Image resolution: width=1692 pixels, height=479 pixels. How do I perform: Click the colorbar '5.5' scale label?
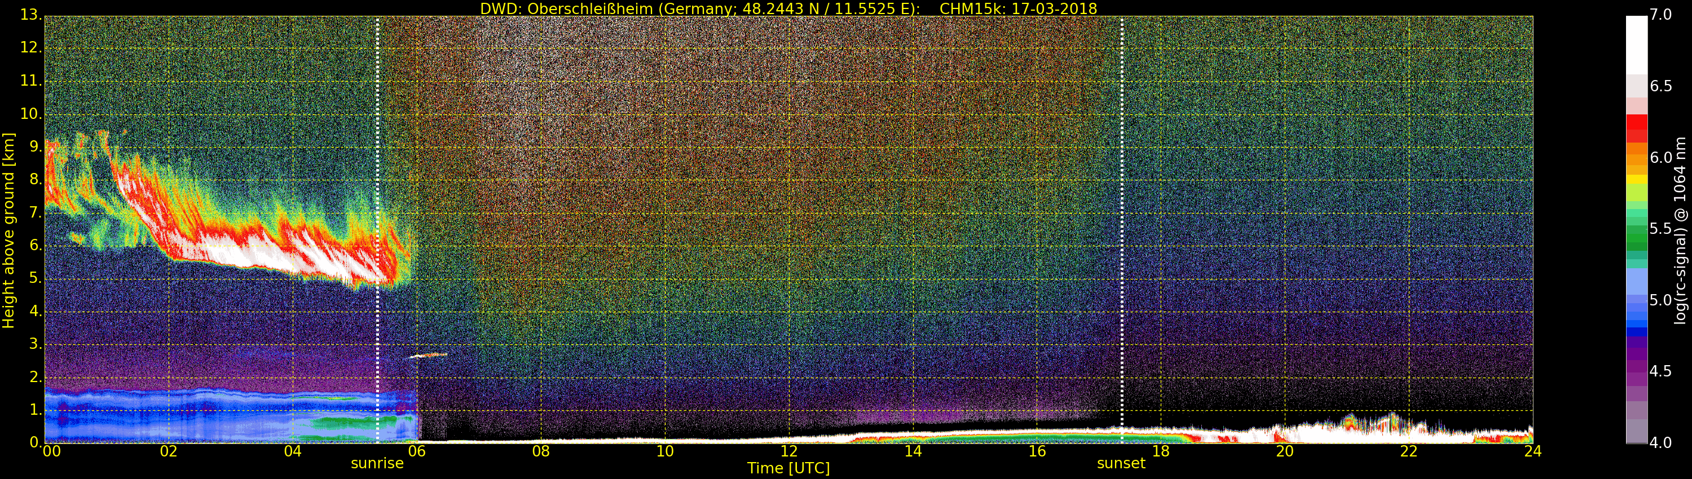tap(1660, 229)
